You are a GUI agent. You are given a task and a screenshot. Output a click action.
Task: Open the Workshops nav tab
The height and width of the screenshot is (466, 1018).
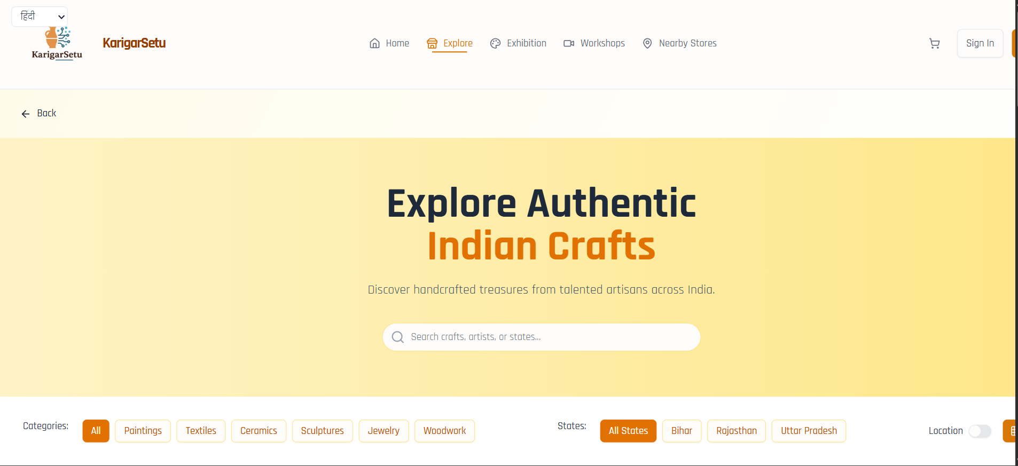click(594, 43)
